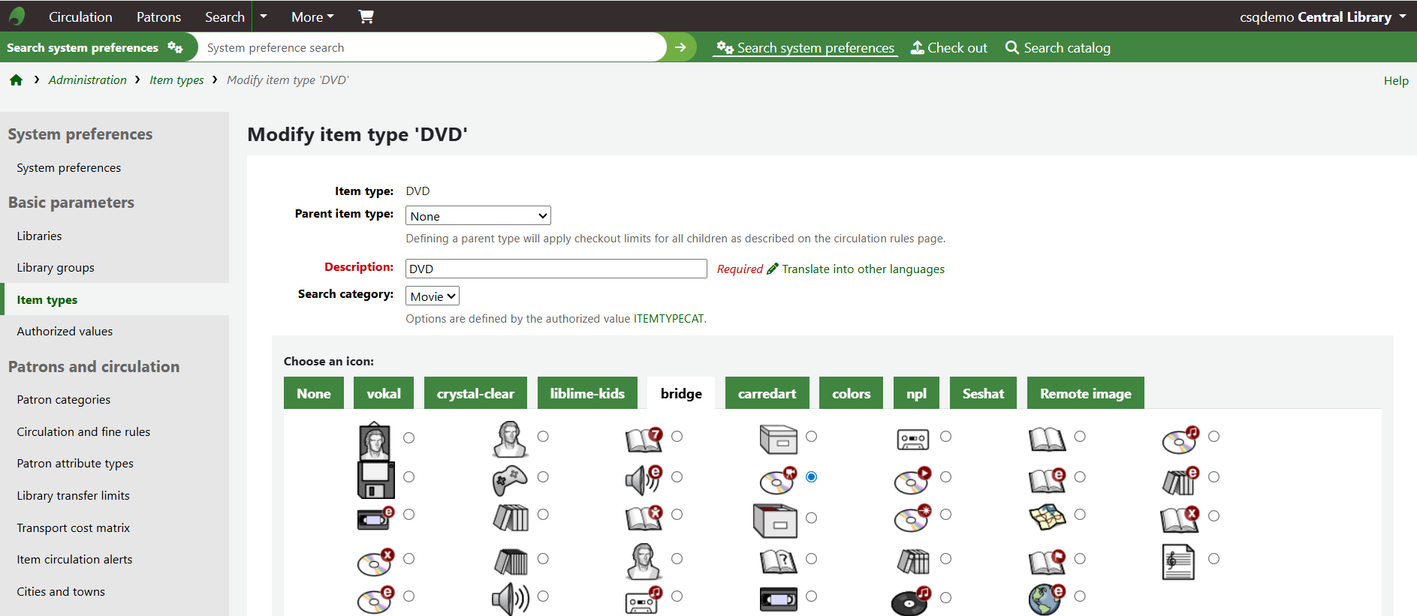Click the Description text field
The height and width of the screenshot is (616, 1417).
pos(556,269)
